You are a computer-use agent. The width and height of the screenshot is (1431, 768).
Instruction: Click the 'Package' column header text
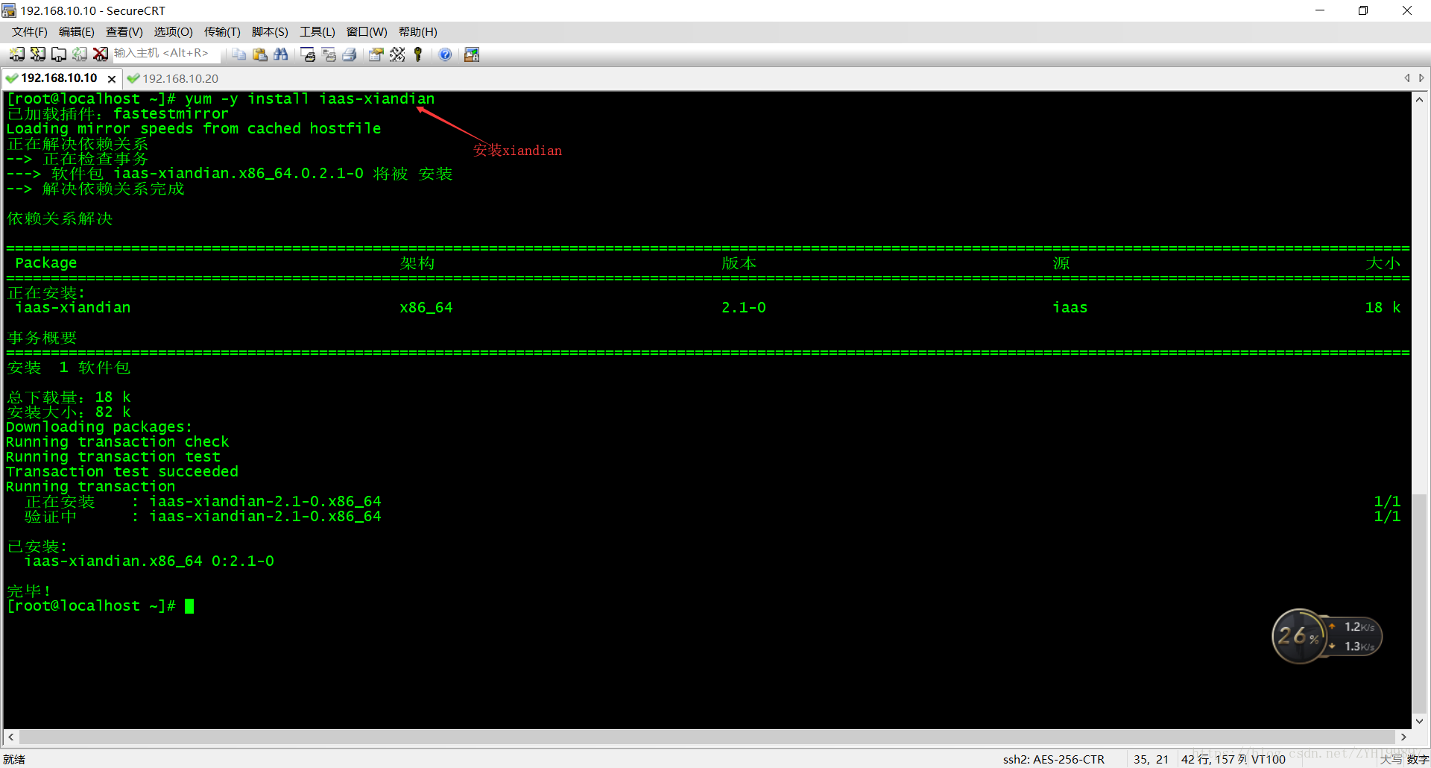[45, 263]
